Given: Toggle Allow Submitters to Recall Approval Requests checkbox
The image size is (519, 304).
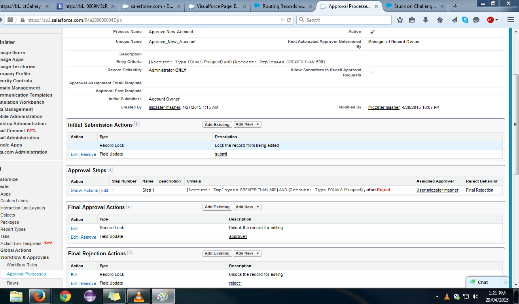Looking at the screenshot, I should [x=372, y=71].
